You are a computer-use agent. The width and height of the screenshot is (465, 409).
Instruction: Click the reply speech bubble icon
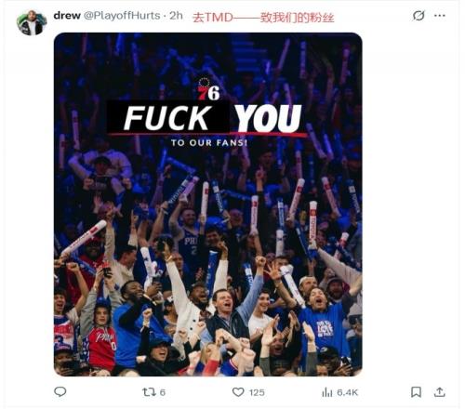[60, 391]
